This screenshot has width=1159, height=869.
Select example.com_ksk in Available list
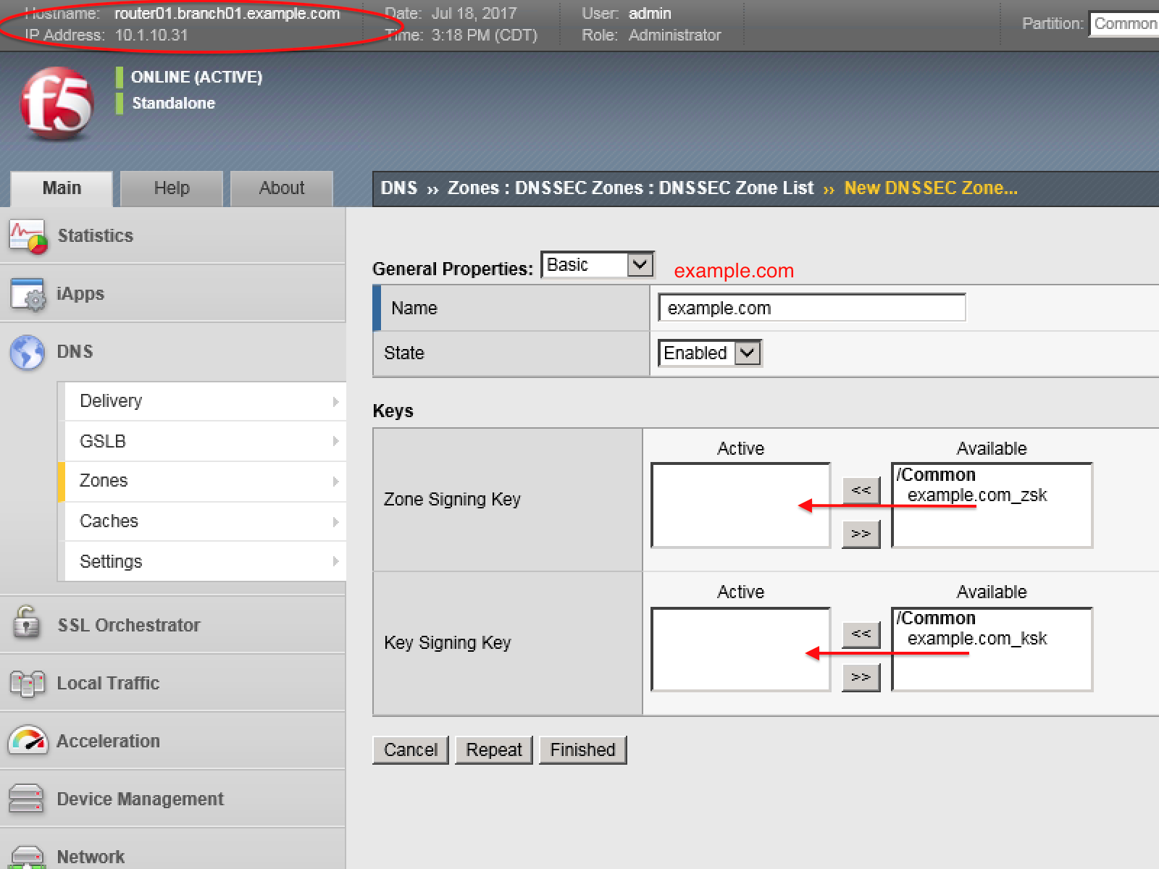click(x=976, y=639)
